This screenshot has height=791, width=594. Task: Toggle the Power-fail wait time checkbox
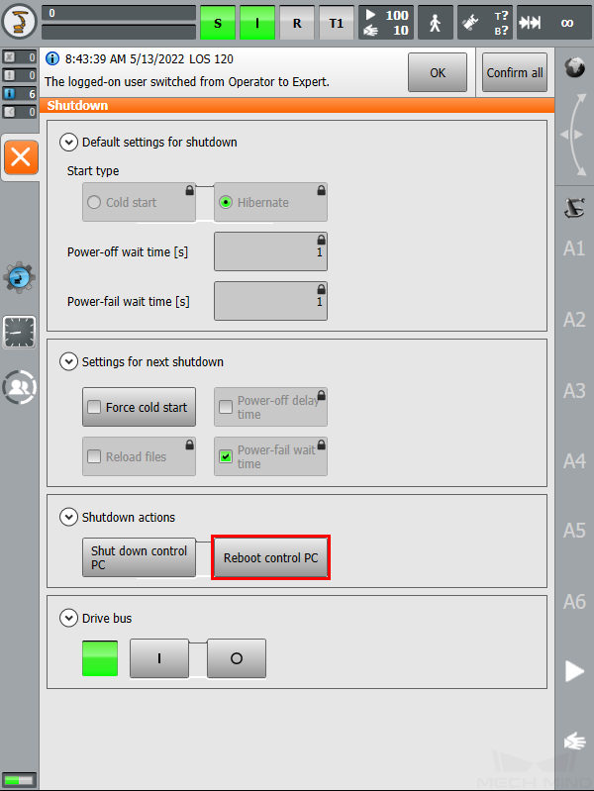point(226,456)
